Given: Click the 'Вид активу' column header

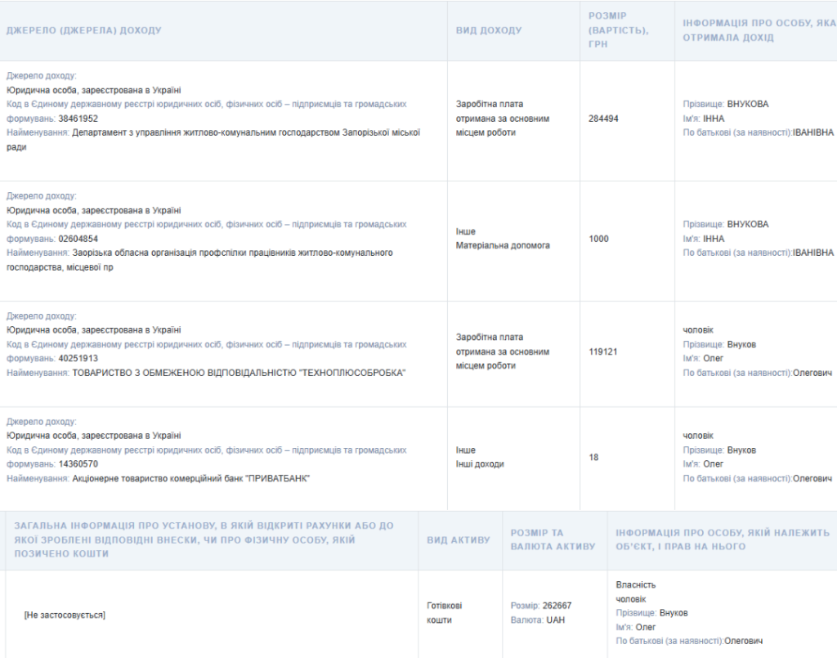Looking at the screenshot, I should [x=459, y=539].
